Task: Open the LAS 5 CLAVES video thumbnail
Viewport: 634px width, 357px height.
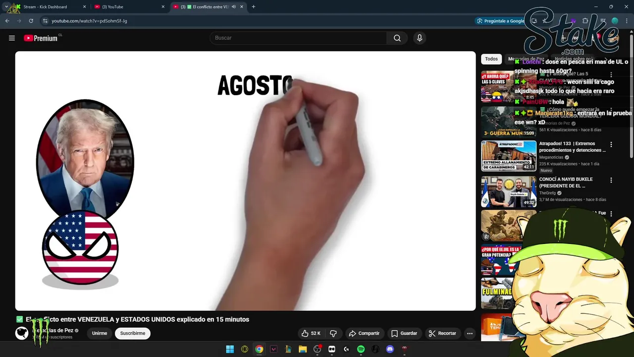Action: (509, 86)
